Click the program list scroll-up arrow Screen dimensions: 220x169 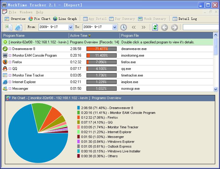[x=216, y=35]
